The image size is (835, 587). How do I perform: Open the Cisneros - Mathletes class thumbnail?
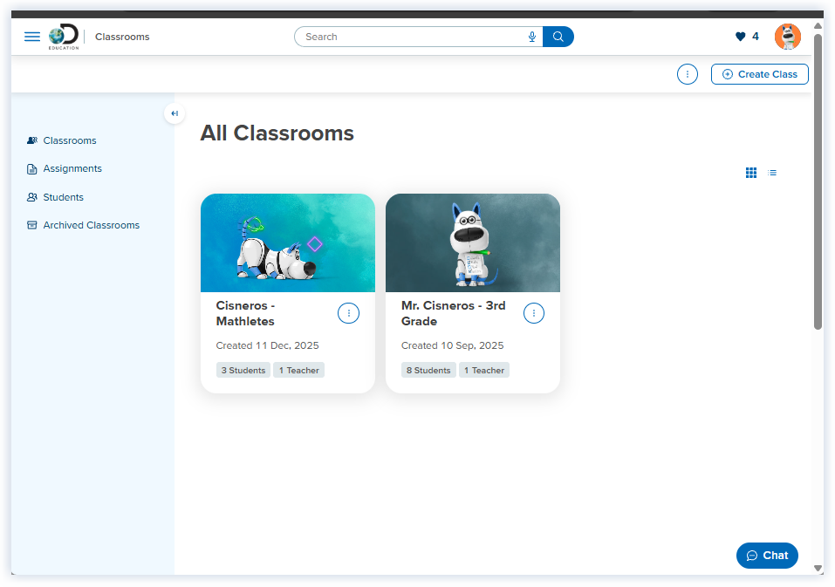click(x=288, y=242)
